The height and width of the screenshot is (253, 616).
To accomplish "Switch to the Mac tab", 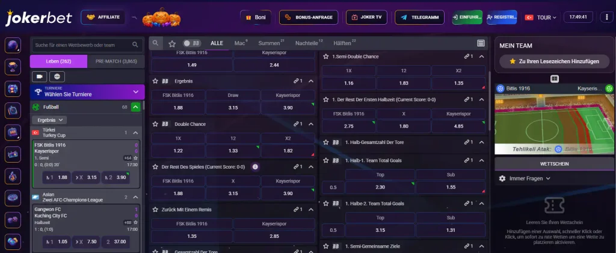I will coord(241,43).
